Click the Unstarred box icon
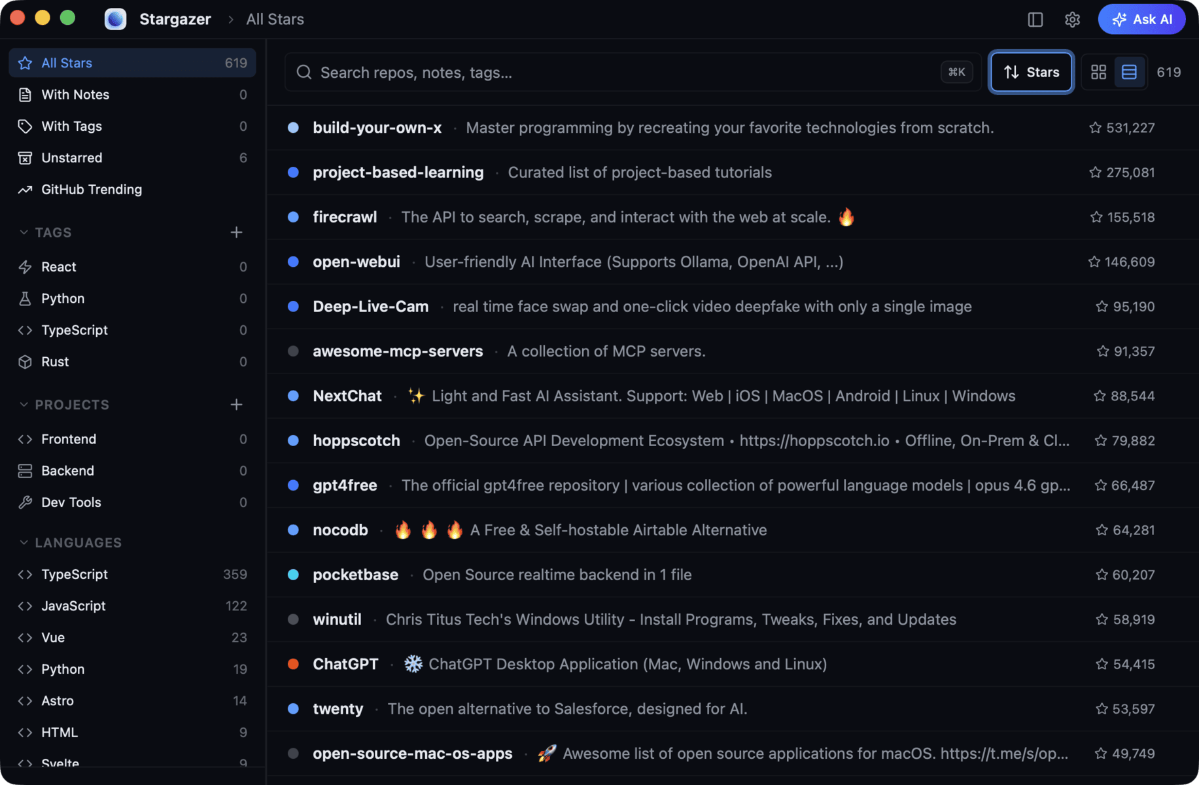The width and height of the screenshot is (1199, 785). [25, 158]
